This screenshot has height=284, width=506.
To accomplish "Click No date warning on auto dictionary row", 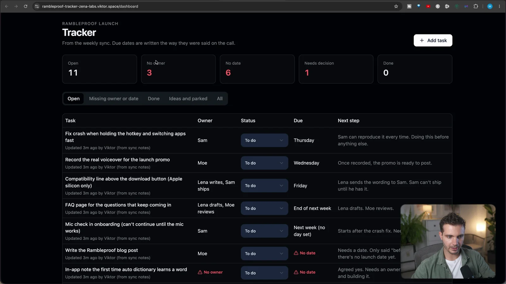I will tap(305, 272).
